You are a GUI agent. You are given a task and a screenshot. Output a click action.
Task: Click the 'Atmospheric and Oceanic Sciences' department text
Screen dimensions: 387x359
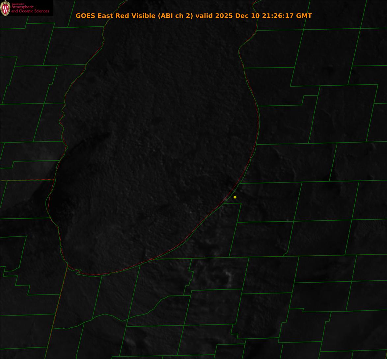(30, 9)
